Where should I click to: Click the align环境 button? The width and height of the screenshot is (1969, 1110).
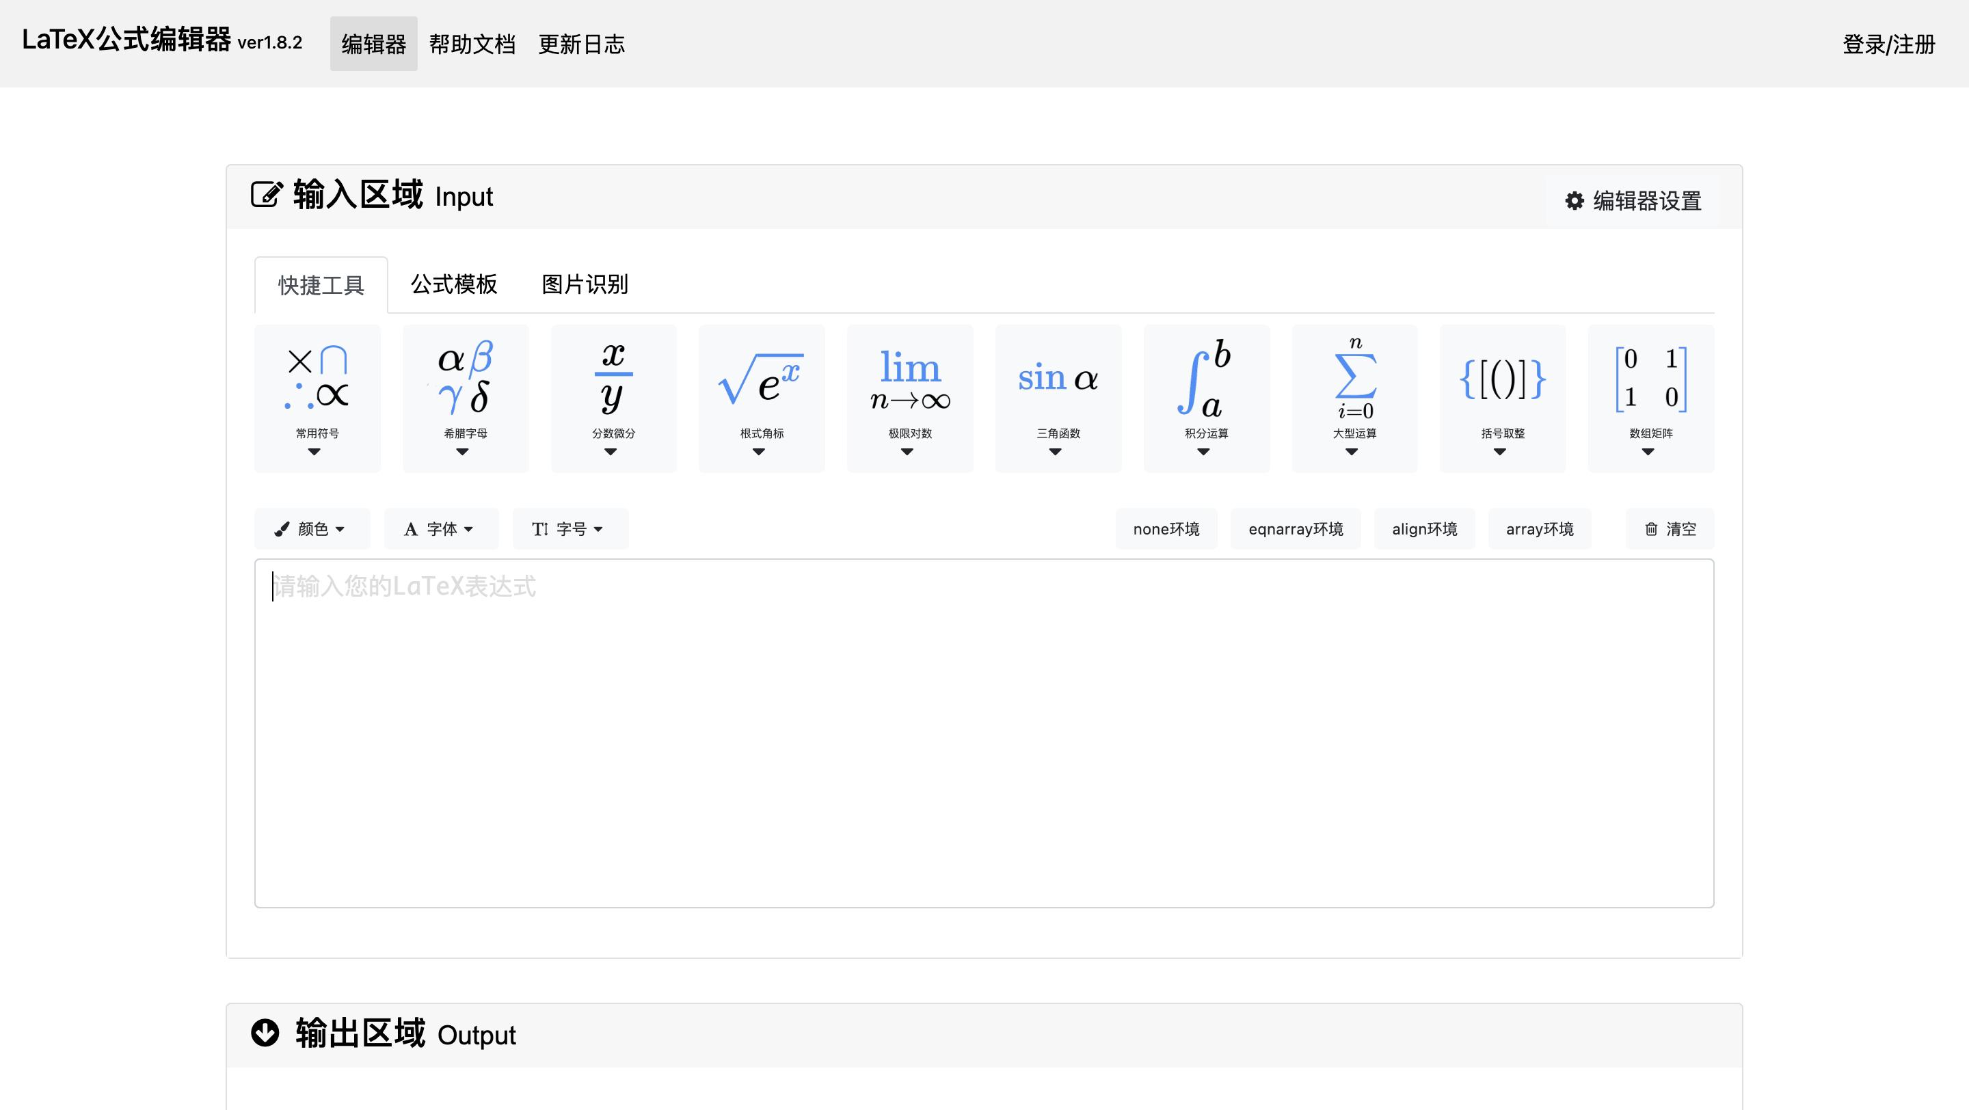tap(1424, 528)
